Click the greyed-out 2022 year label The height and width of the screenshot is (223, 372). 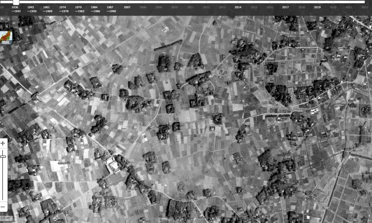365,7
